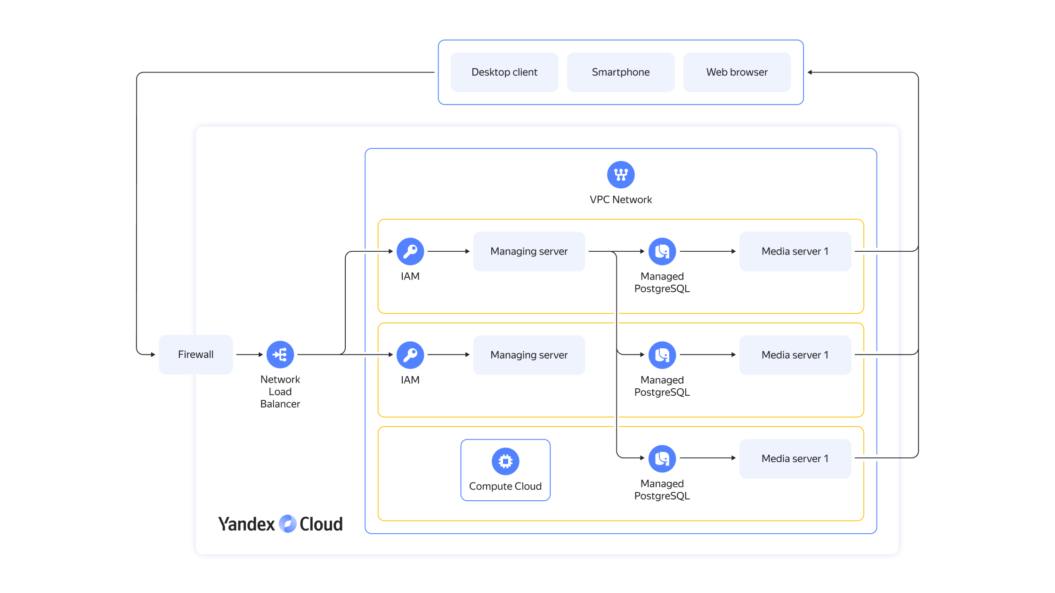The height and width of the screenshot is (593, 1055).
Task: Click the IAM key icon in the middle row
Action: 410,355
